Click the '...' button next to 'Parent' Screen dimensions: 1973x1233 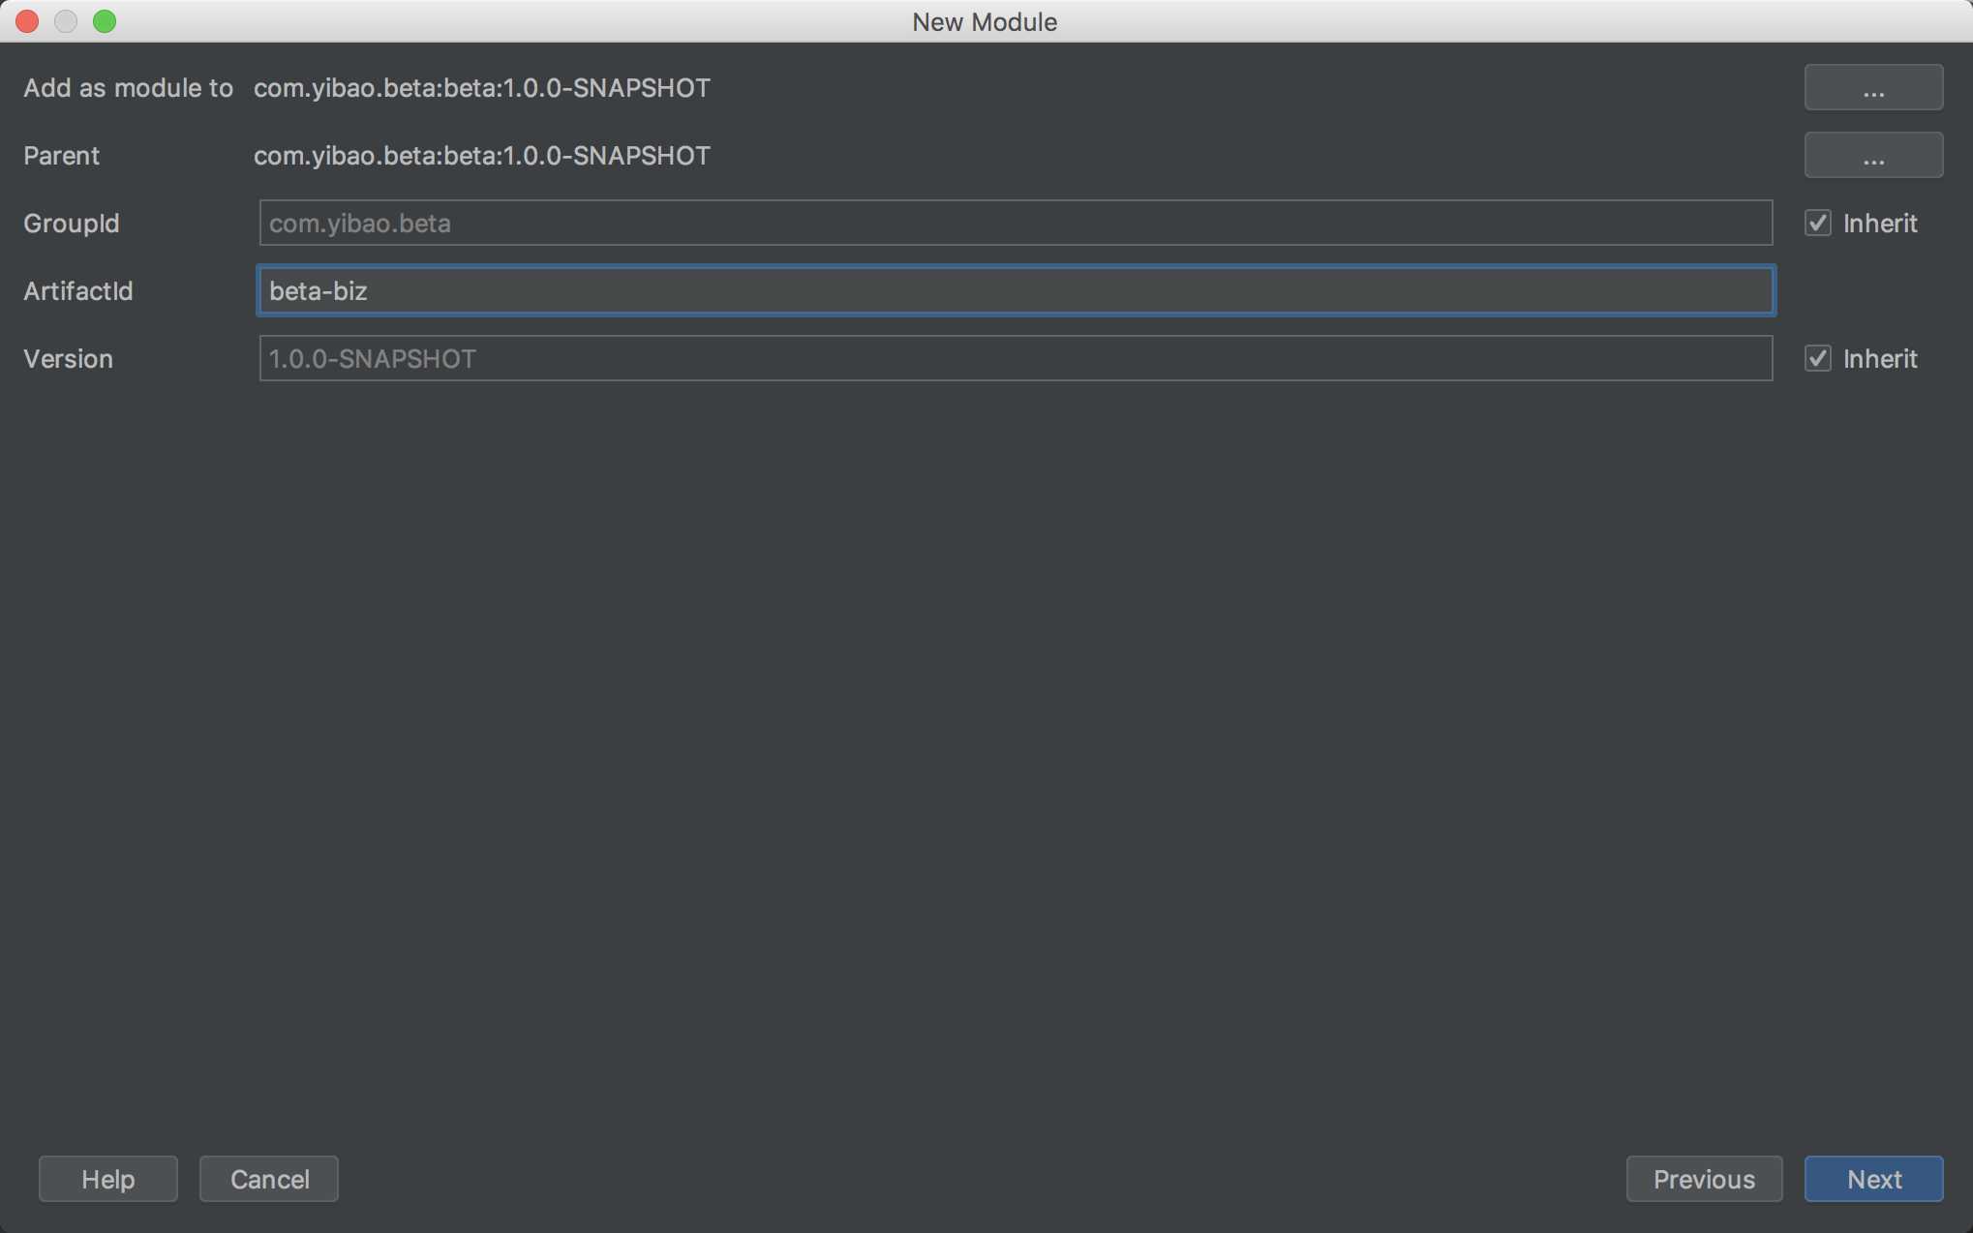point(1873,154)
